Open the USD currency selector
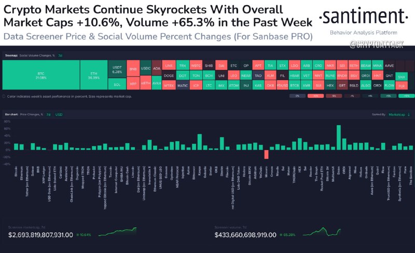 59,115
